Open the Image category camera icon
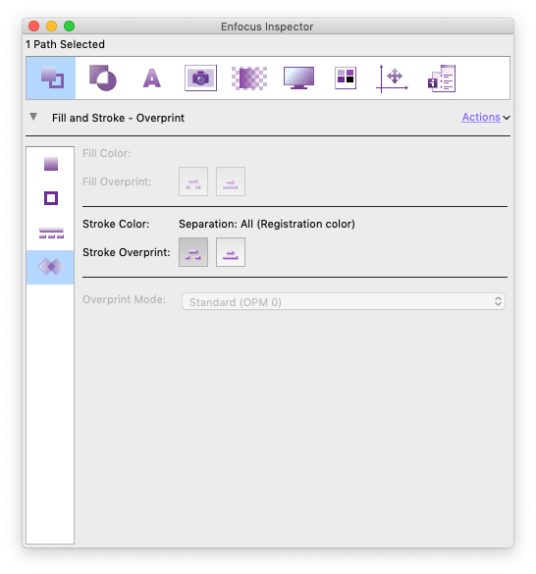Image resolution: width=536 pixels, height=574 pixels. coord(200,78)
